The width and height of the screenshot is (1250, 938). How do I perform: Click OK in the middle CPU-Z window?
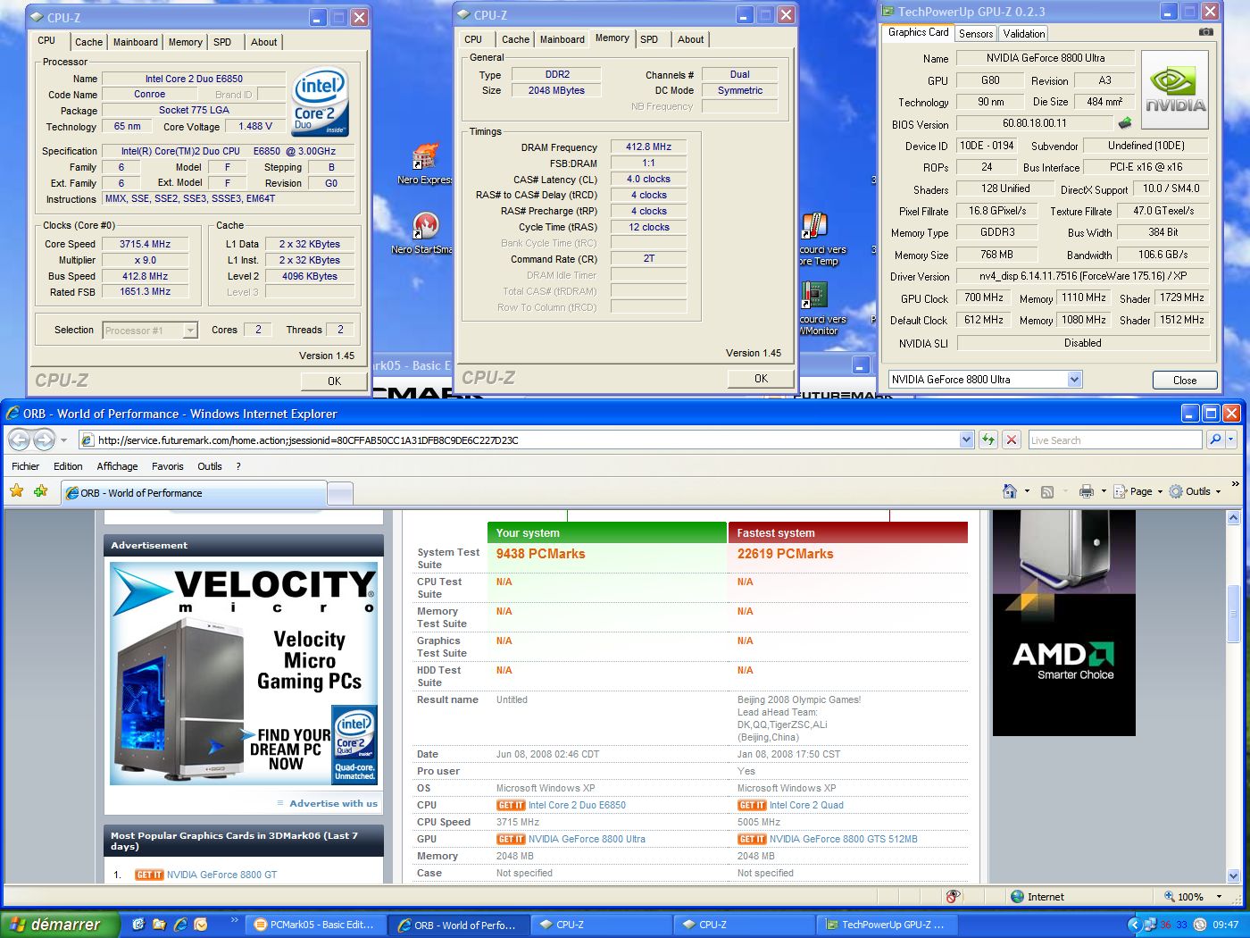click(x=761, y=378)
